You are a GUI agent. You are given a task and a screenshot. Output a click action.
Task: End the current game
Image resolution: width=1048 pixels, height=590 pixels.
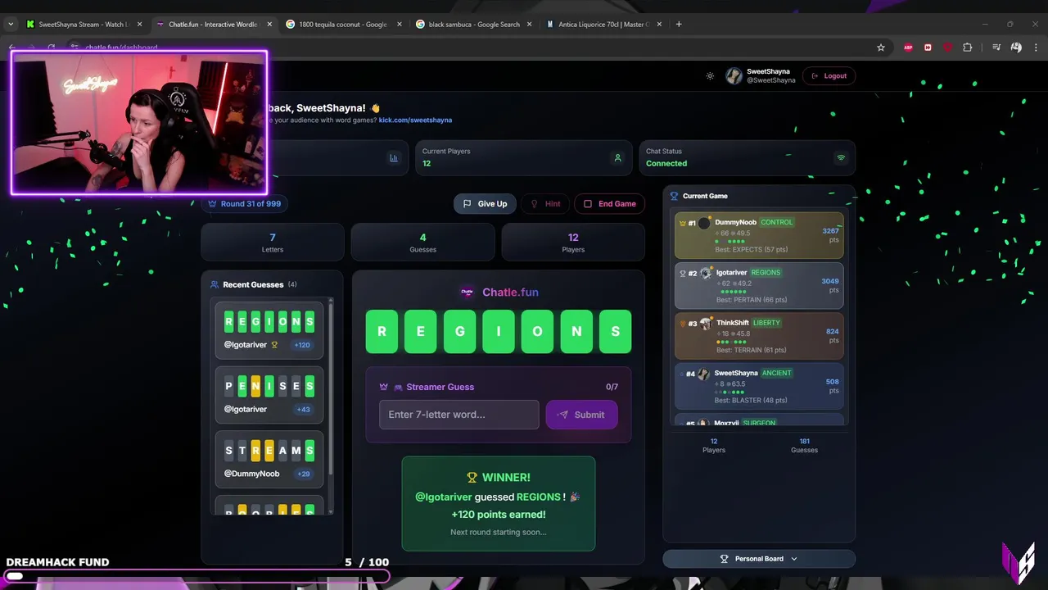(x=610, y=204)
